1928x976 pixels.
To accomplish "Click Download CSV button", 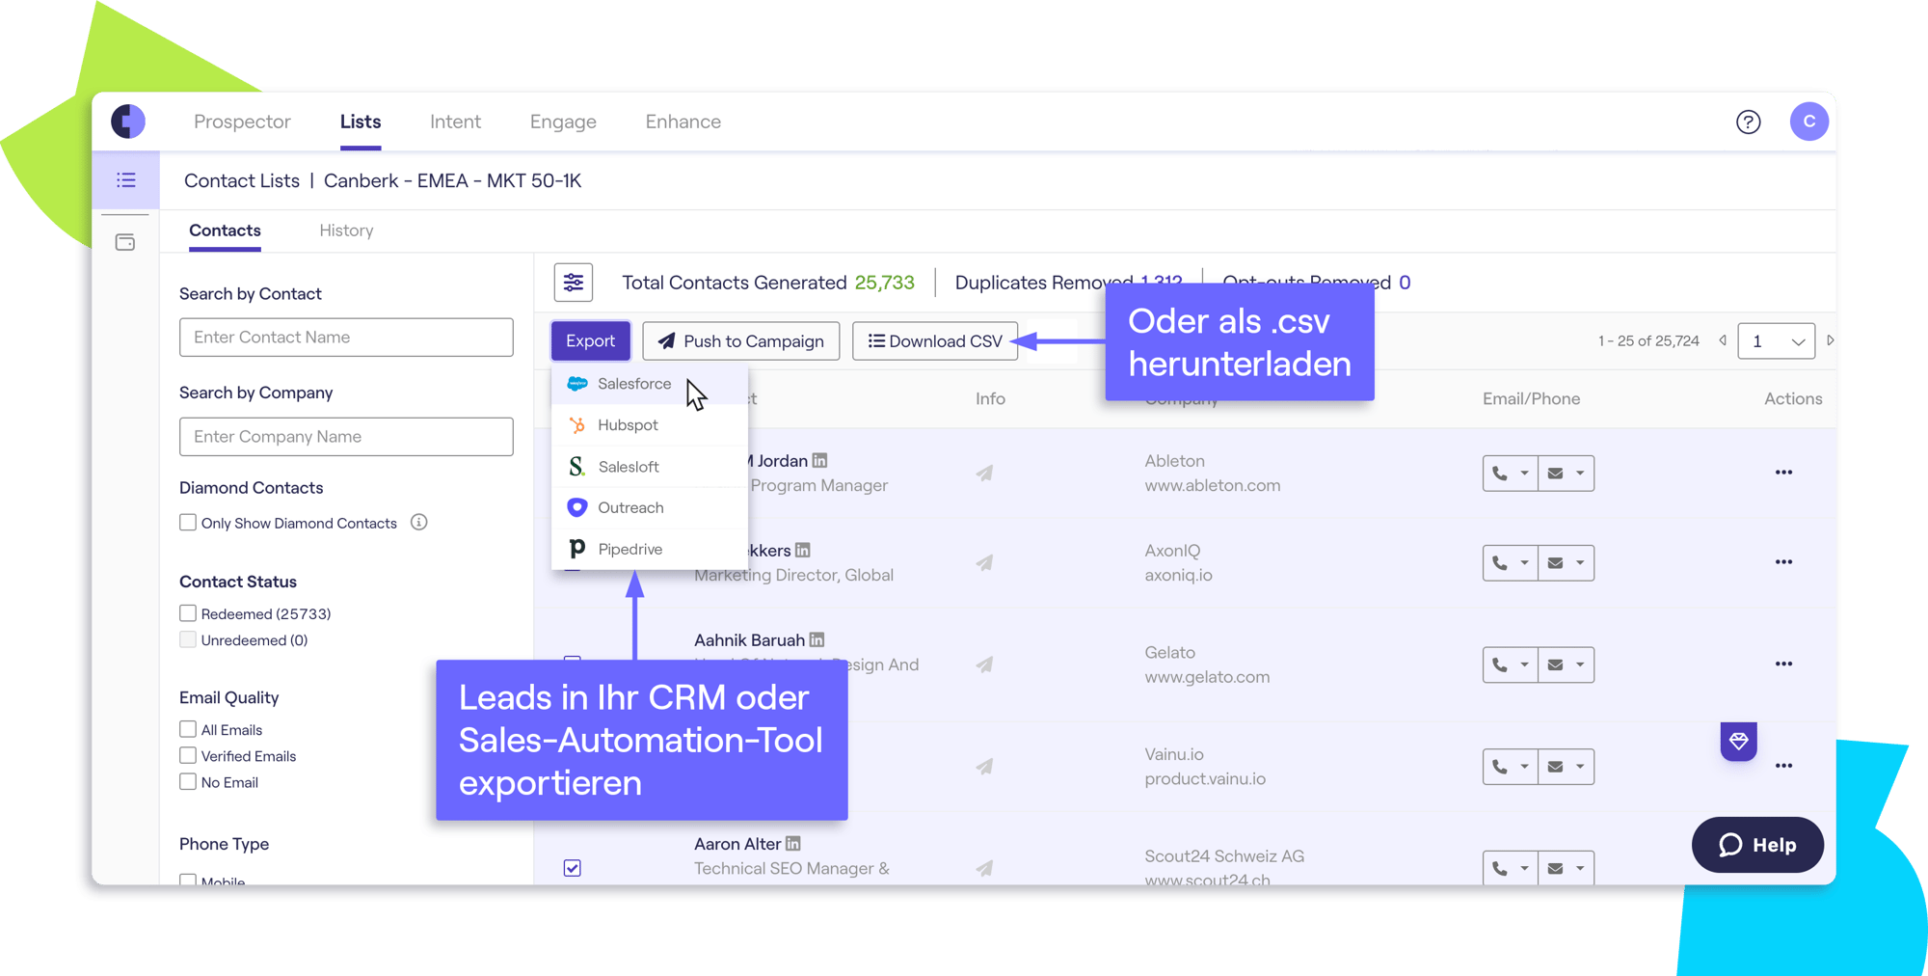I will coord(935,340).
